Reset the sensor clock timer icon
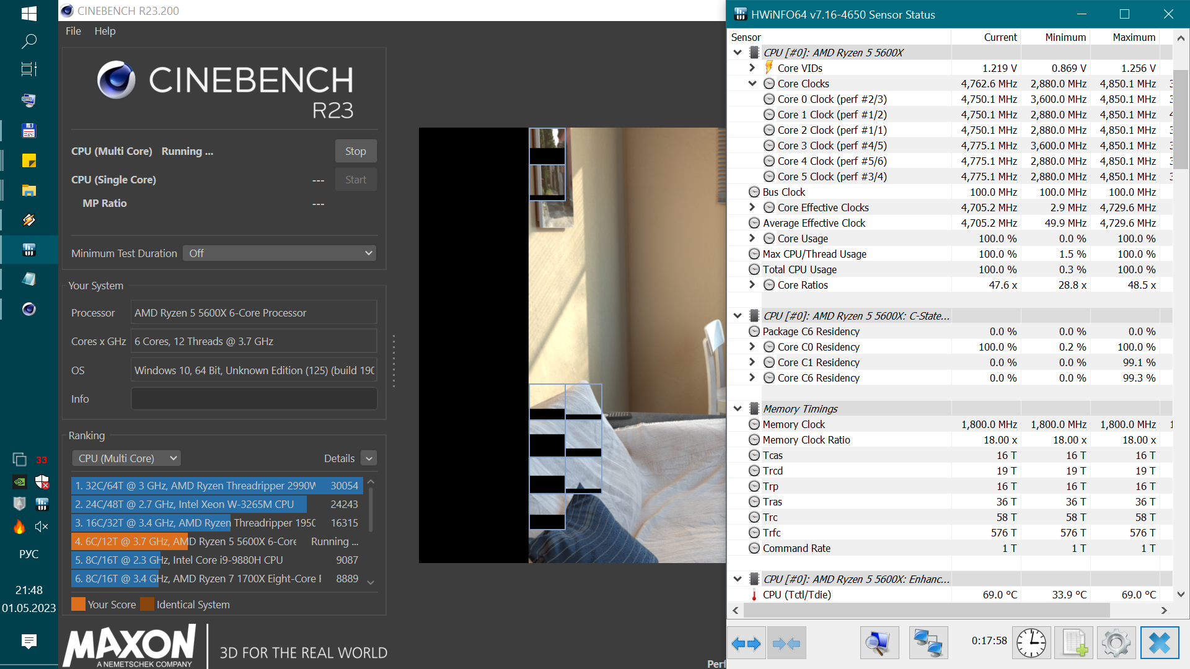The width and height of the screenshot is (1190, 669). [1031, 644]
